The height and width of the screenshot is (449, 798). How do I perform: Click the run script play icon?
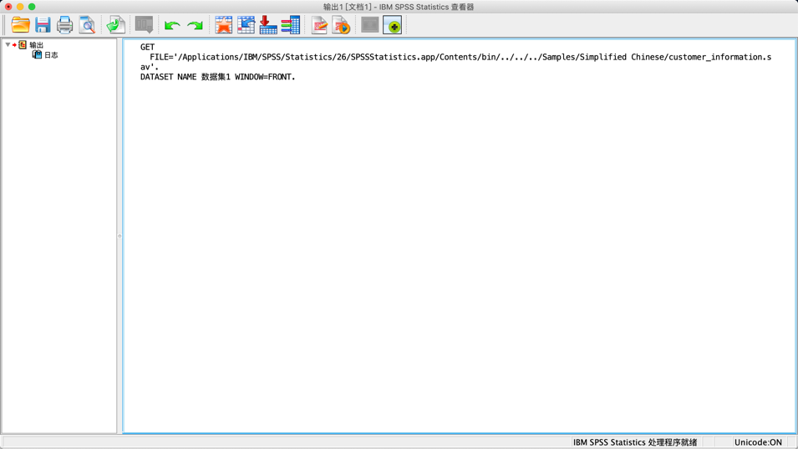(x=342, y=25)
